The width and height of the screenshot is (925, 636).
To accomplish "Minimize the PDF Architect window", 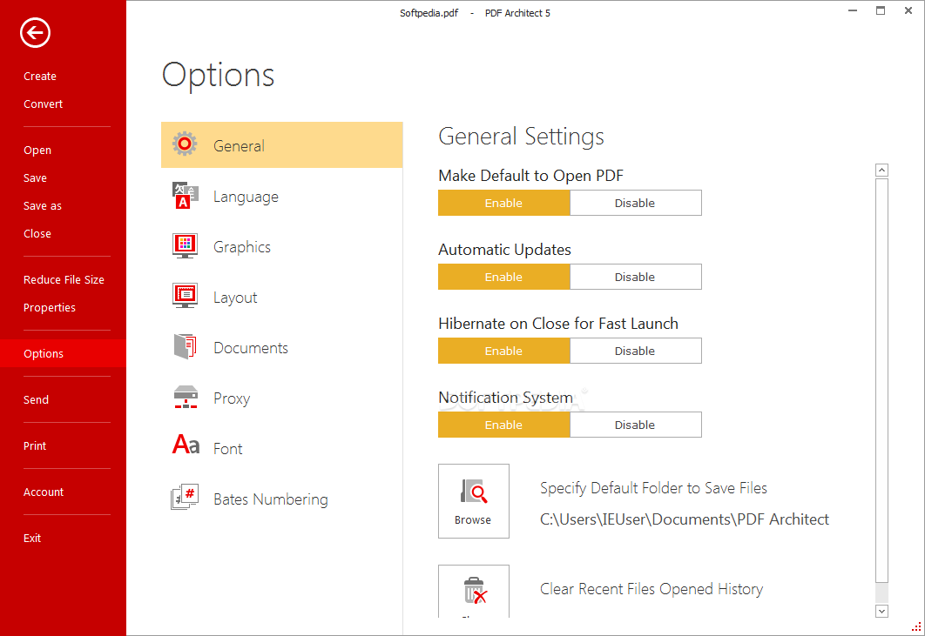I will tap(853, 10).
